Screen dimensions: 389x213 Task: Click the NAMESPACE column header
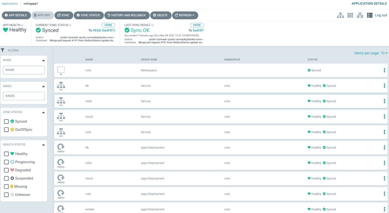232,59
